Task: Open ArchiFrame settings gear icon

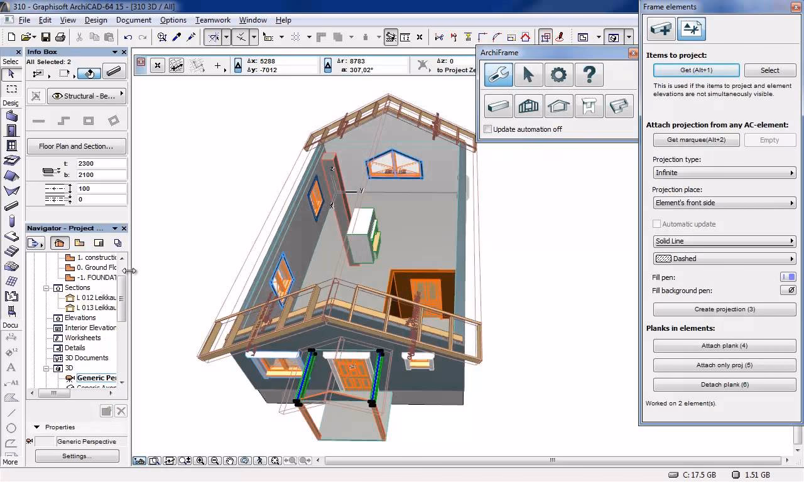Action: [558, 75]
